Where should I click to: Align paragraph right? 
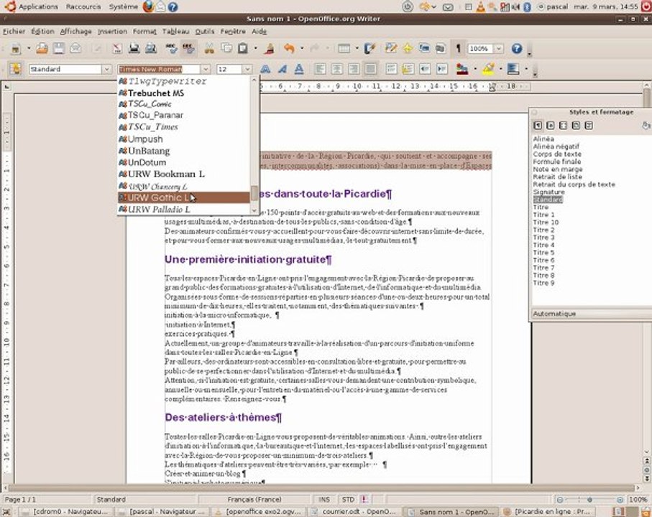354,69
